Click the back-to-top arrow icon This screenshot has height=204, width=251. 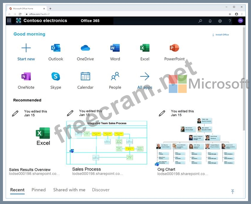pos(233,191)
